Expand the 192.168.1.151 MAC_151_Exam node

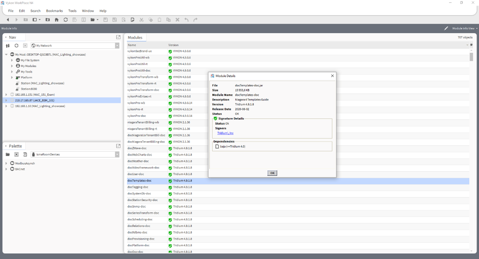pyautogui.click(x=6, y=94)
